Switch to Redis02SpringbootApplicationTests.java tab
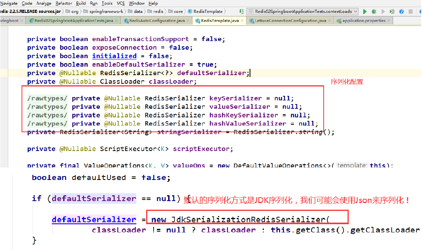The image size is (422, 250). tap(74, 21)
